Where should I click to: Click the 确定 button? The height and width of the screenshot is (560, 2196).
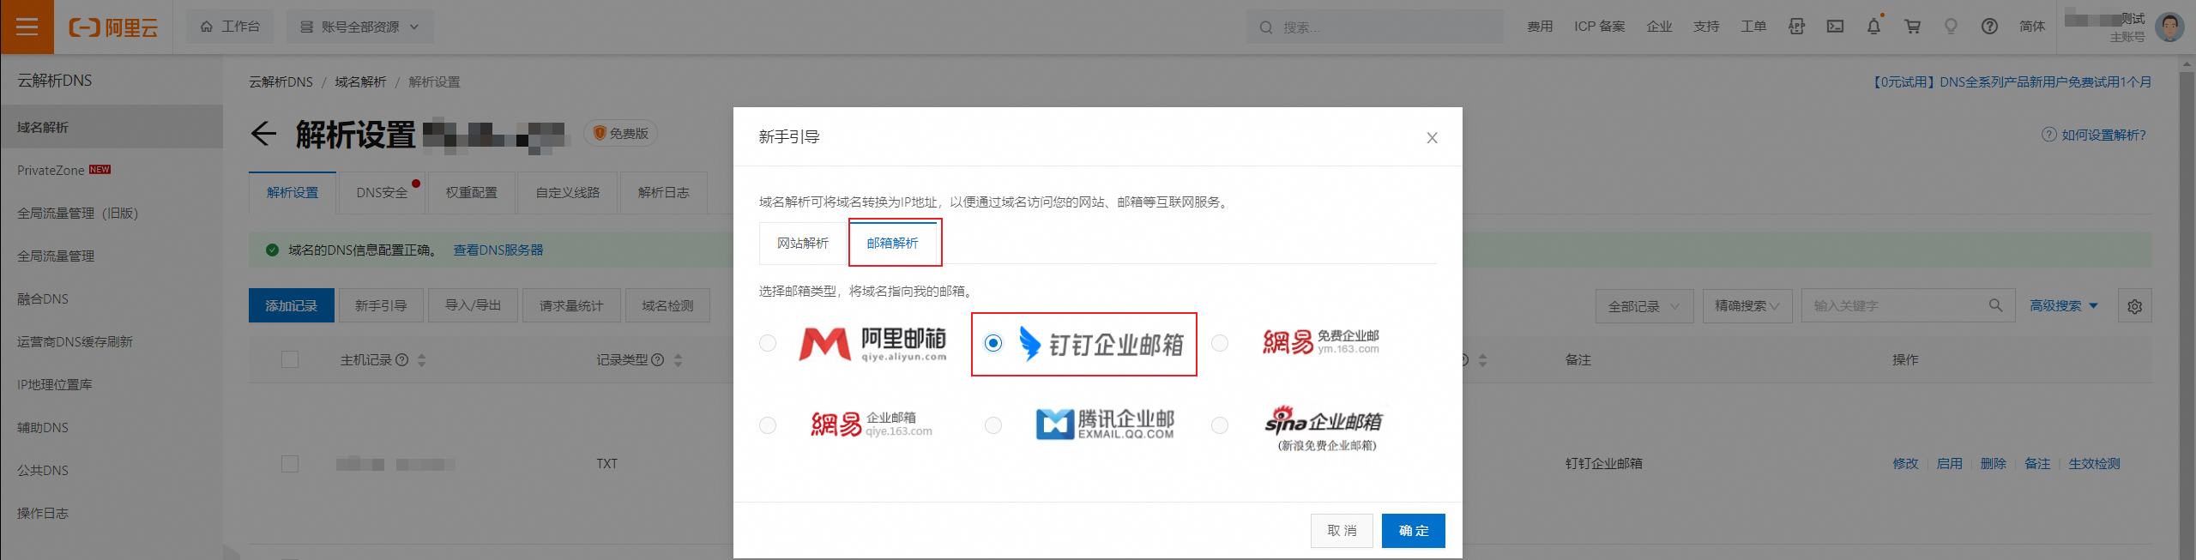coord(1414,531)
